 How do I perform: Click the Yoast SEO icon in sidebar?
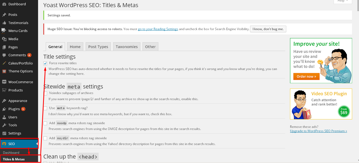pyautogui.click(x=4, y=144)
